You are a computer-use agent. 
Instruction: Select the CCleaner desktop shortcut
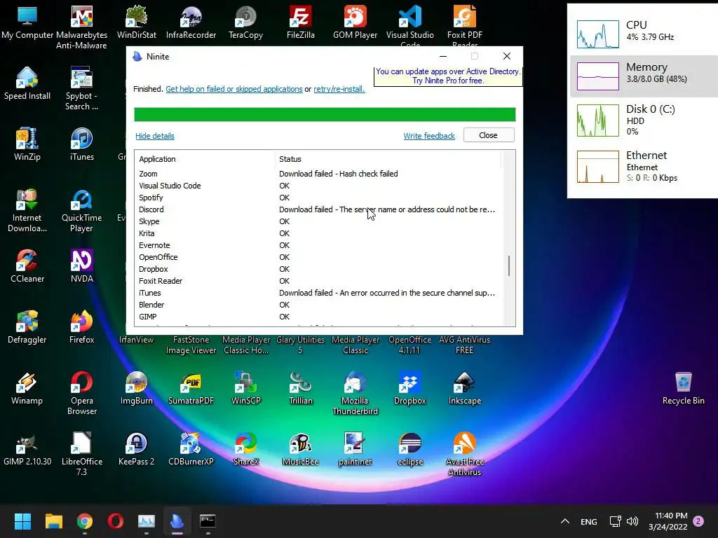coord(27,266)
